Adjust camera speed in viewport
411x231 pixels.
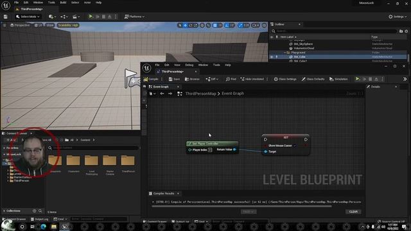point(256,26)
